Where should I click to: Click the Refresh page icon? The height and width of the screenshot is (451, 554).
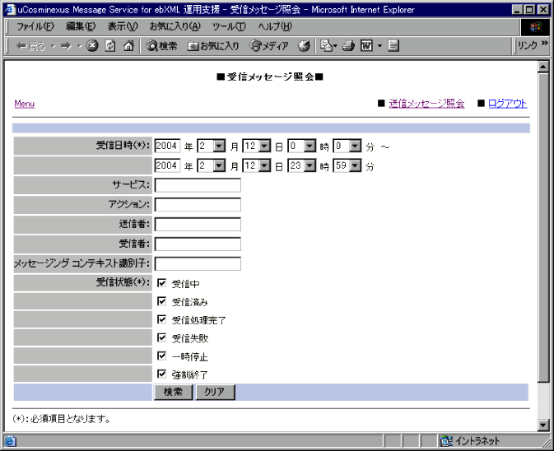click(x=110, y=46)
